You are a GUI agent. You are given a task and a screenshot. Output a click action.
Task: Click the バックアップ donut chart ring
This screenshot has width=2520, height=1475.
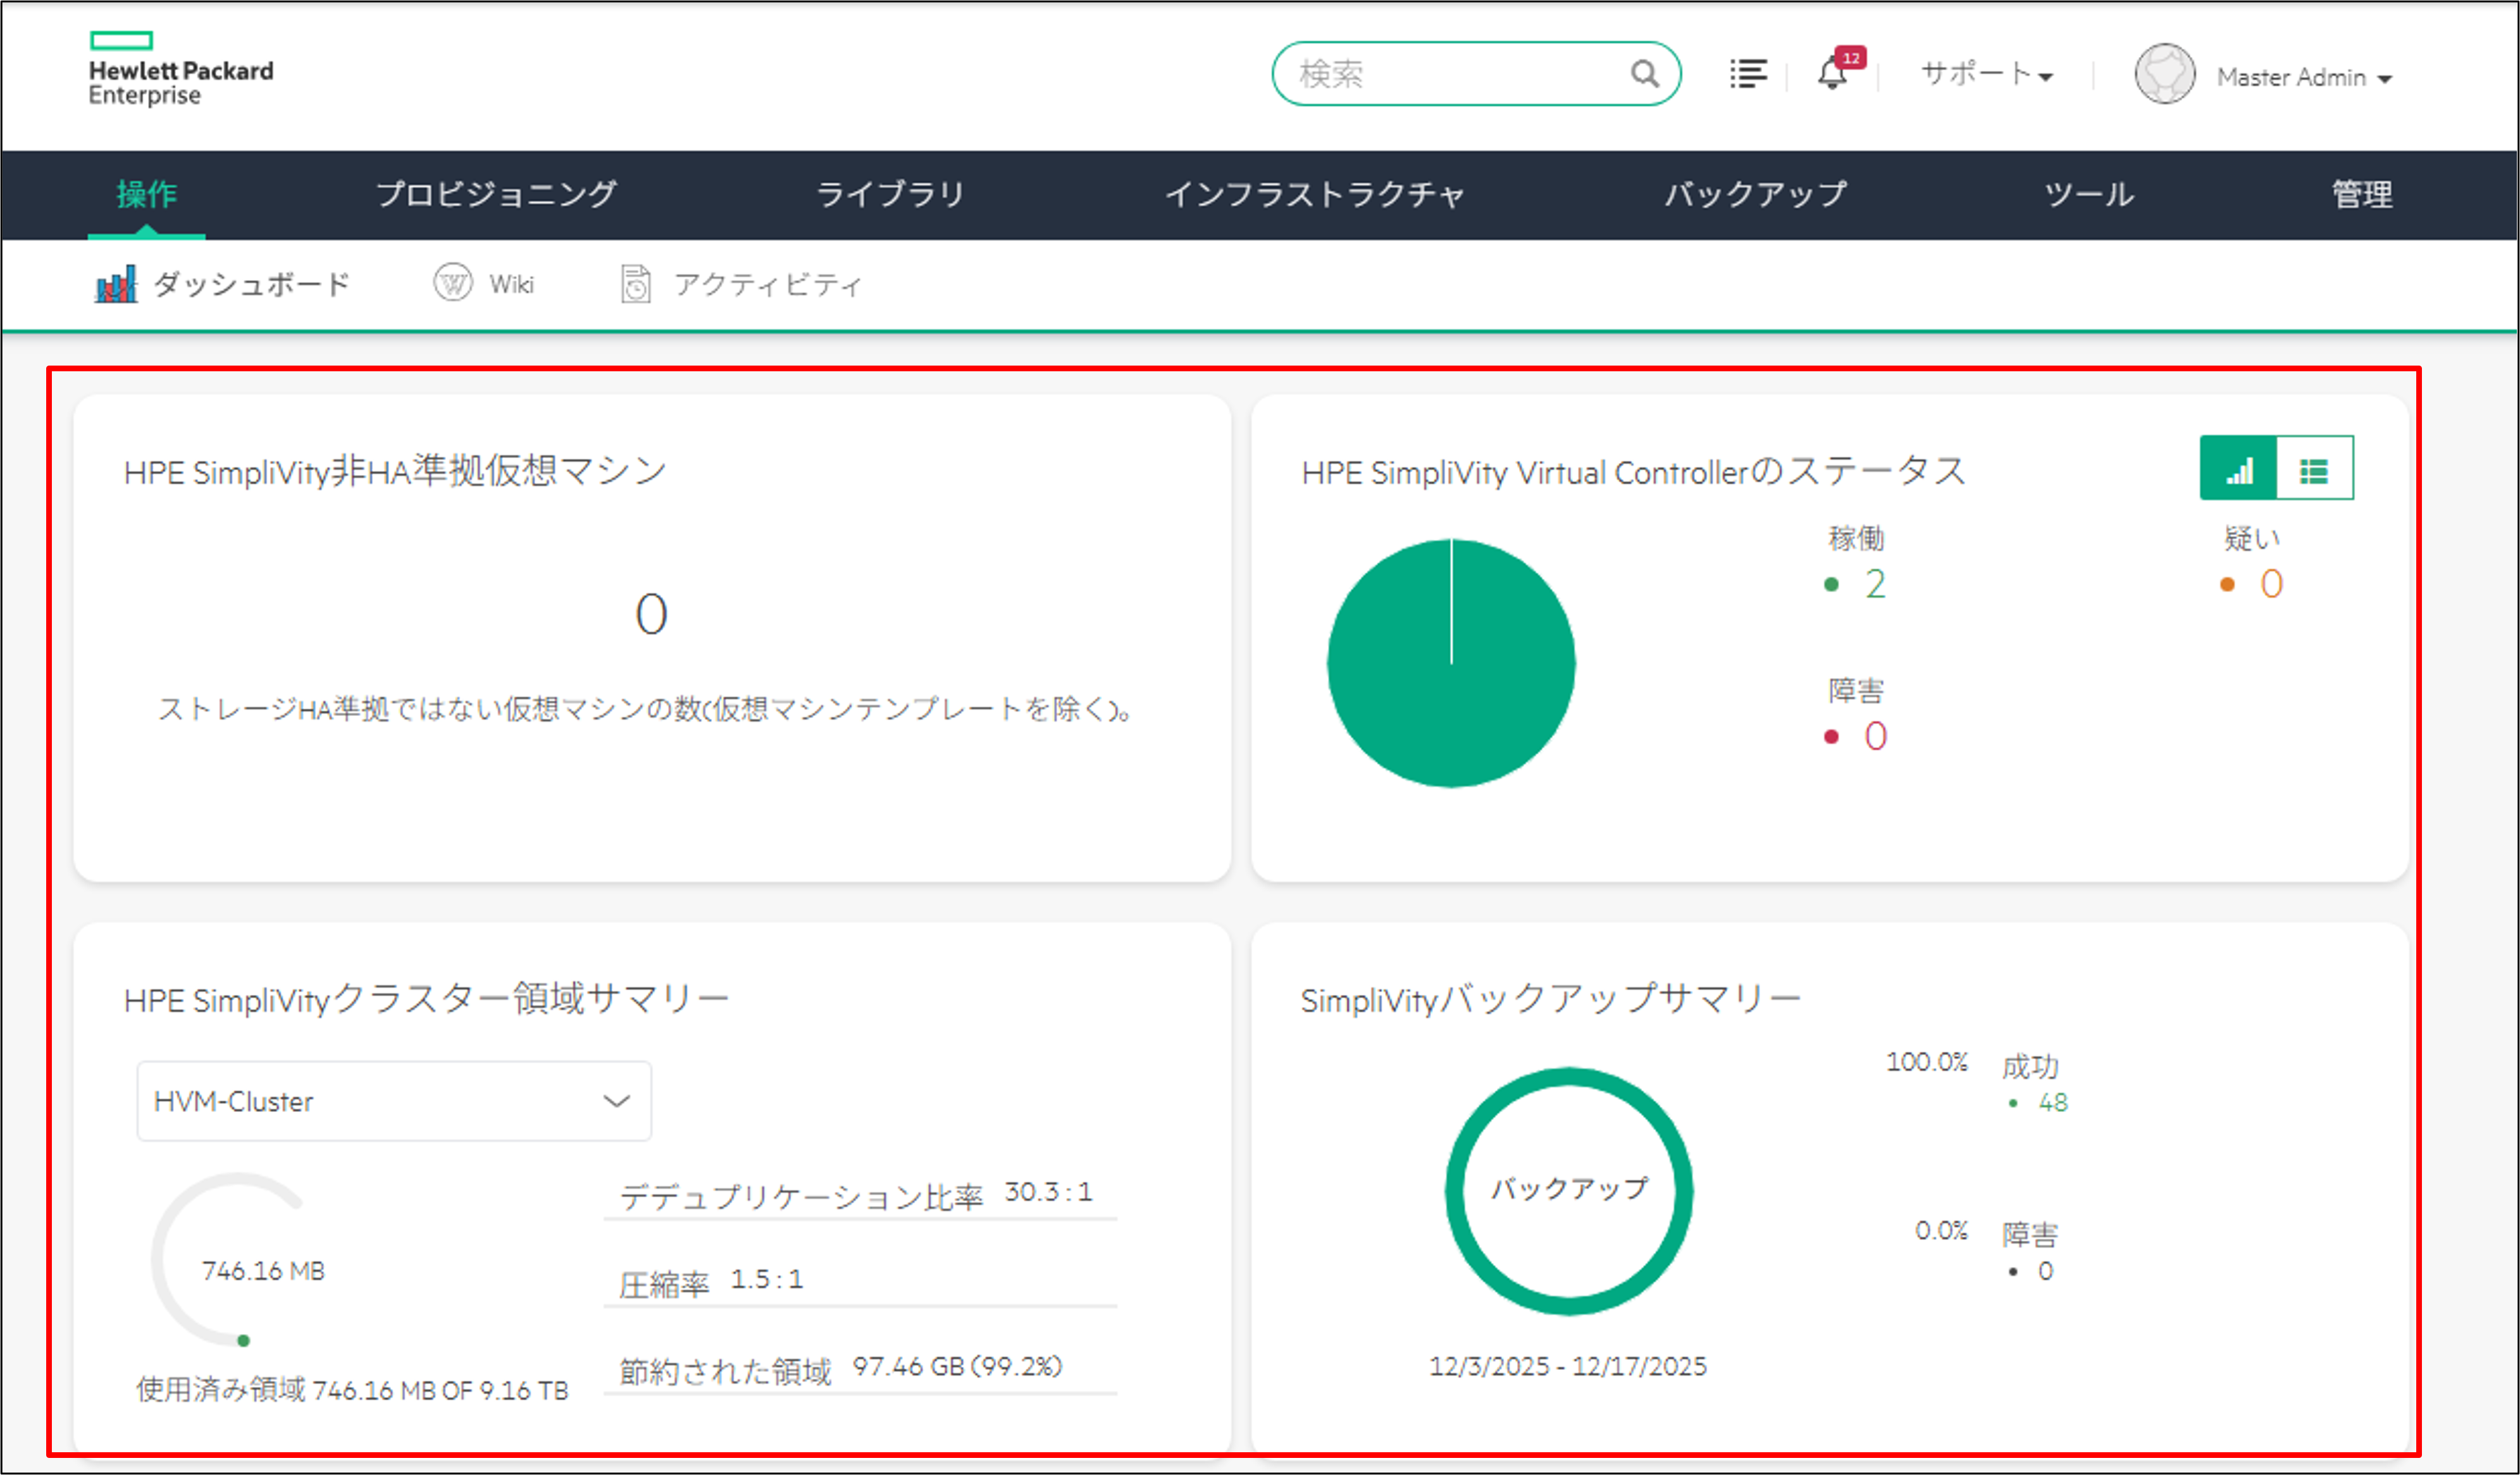(x=1455, y=1190)
